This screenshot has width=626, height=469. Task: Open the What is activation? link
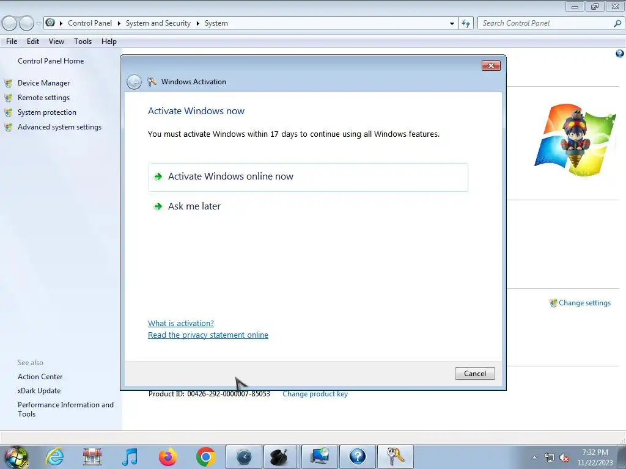point(181,324)
